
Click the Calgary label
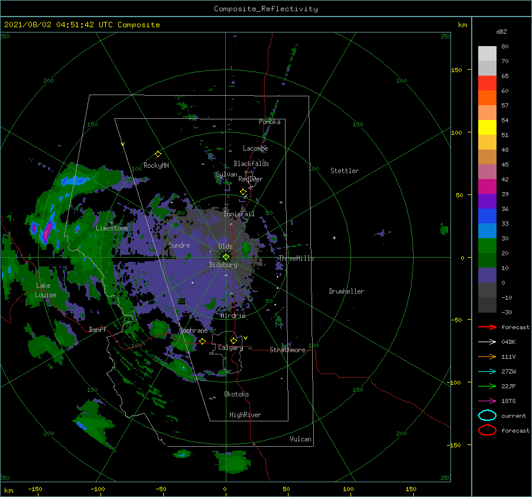click(231, 347)
